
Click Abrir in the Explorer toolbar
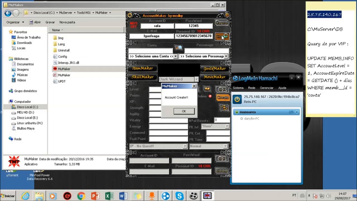[35, 22]
